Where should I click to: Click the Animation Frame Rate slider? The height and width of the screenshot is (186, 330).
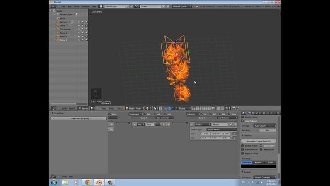tap(258, 141)
